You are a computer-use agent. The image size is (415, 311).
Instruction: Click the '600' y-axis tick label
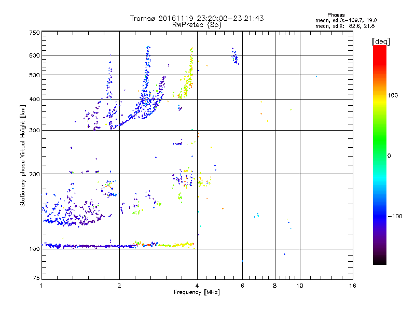click(x=34, y=55)
